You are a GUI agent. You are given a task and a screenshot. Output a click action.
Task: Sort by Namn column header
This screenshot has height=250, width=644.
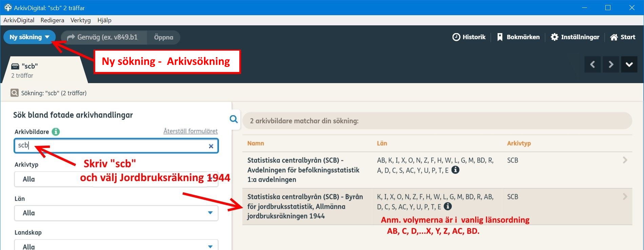point(256,143)
